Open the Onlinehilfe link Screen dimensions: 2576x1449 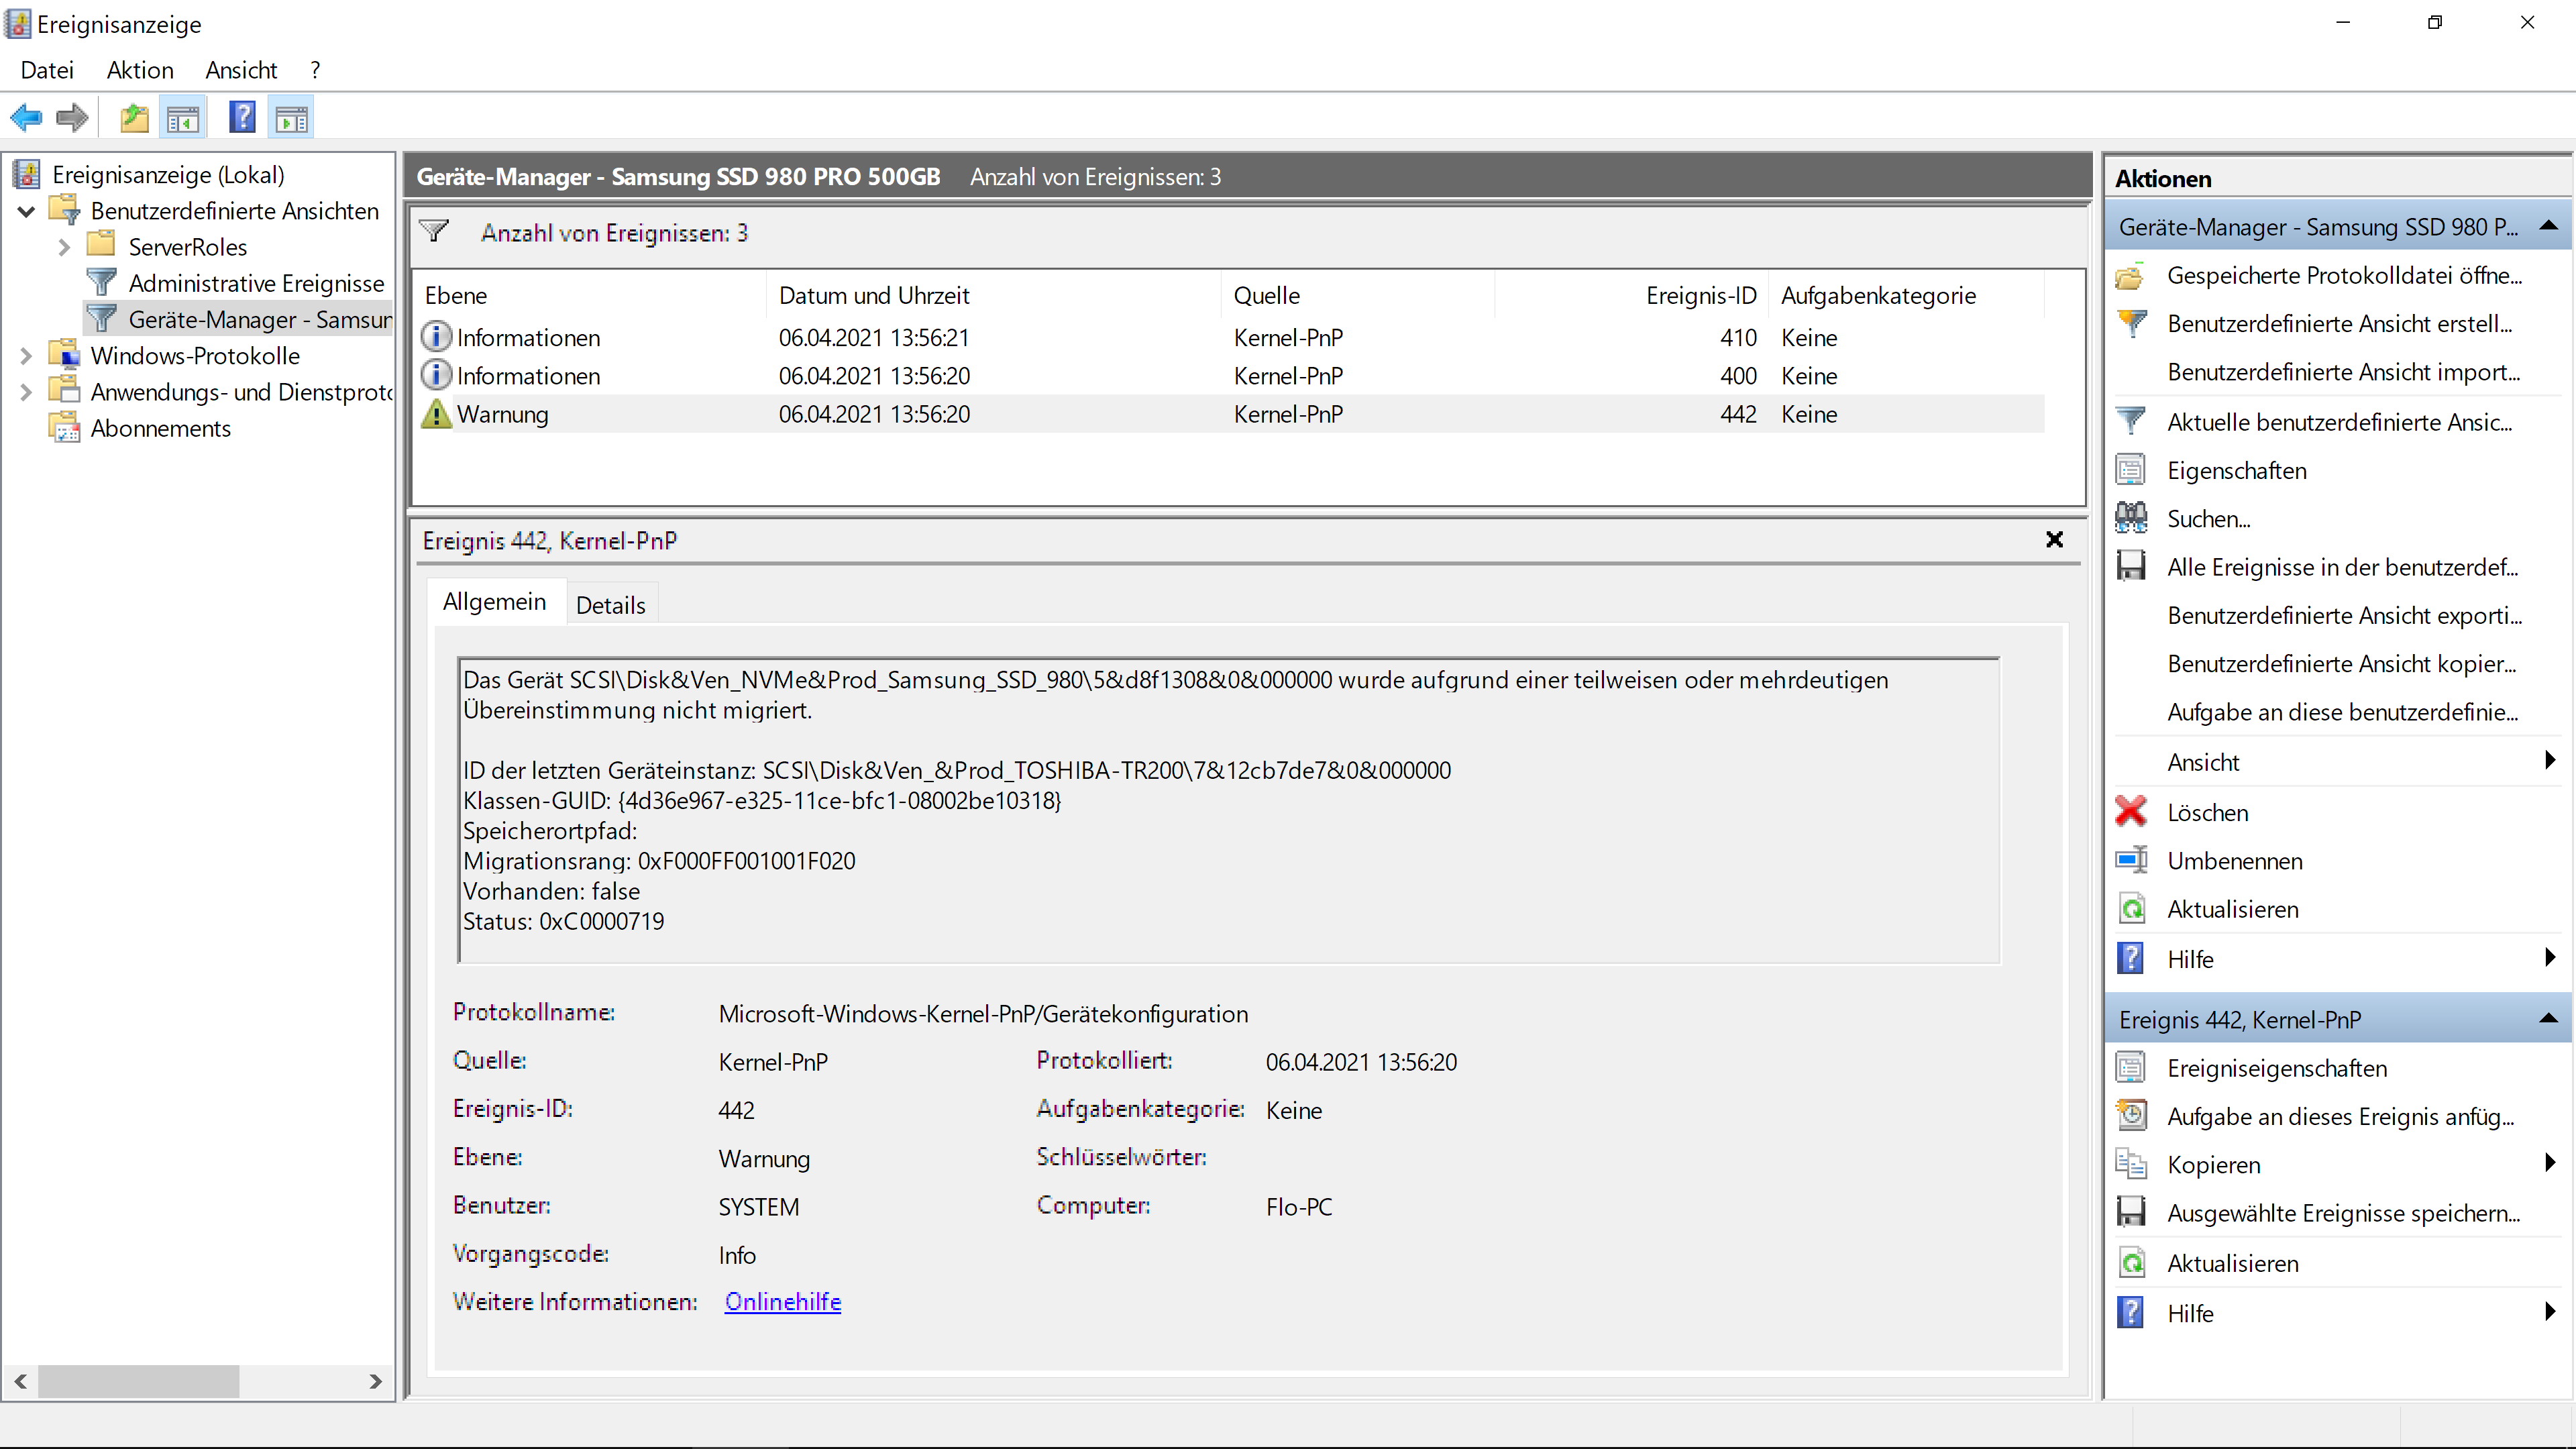click(x=783, y=1301)
